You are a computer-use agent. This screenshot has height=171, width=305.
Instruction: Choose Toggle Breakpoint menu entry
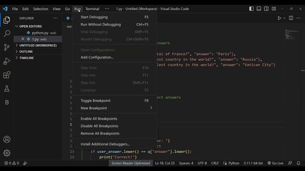tap(114, 100)
